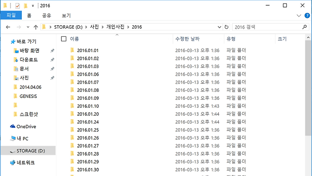Click the folder icon of 2016.01.08
312x176 pixels.
click(x=72, y=90)
